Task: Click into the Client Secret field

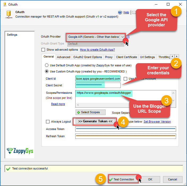Action: click(98, 85)
